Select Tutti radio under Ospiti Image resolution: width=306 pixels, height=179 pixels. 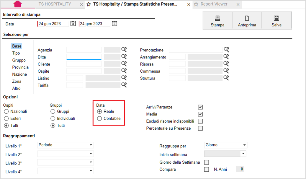6,126
